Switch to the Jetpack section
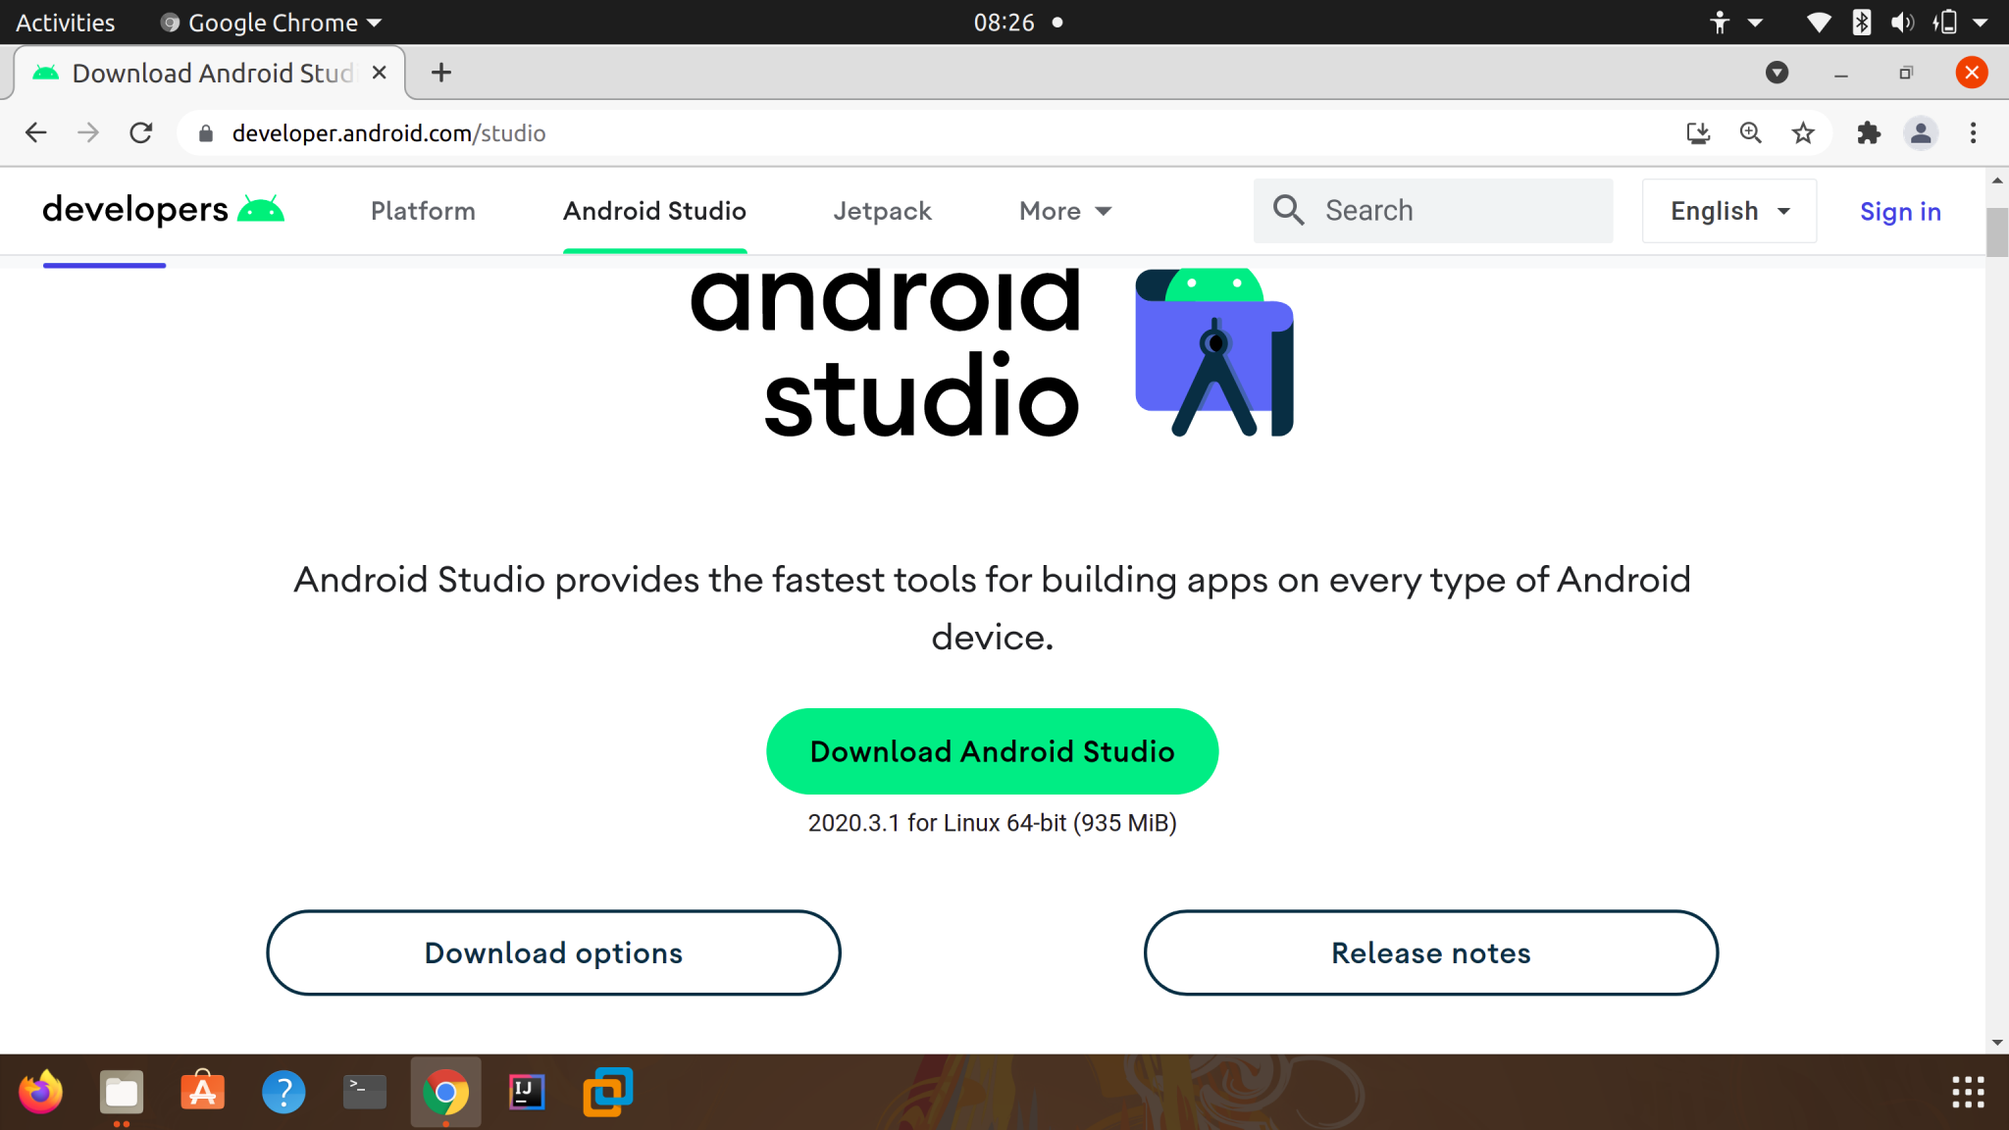 click(882, 211)
